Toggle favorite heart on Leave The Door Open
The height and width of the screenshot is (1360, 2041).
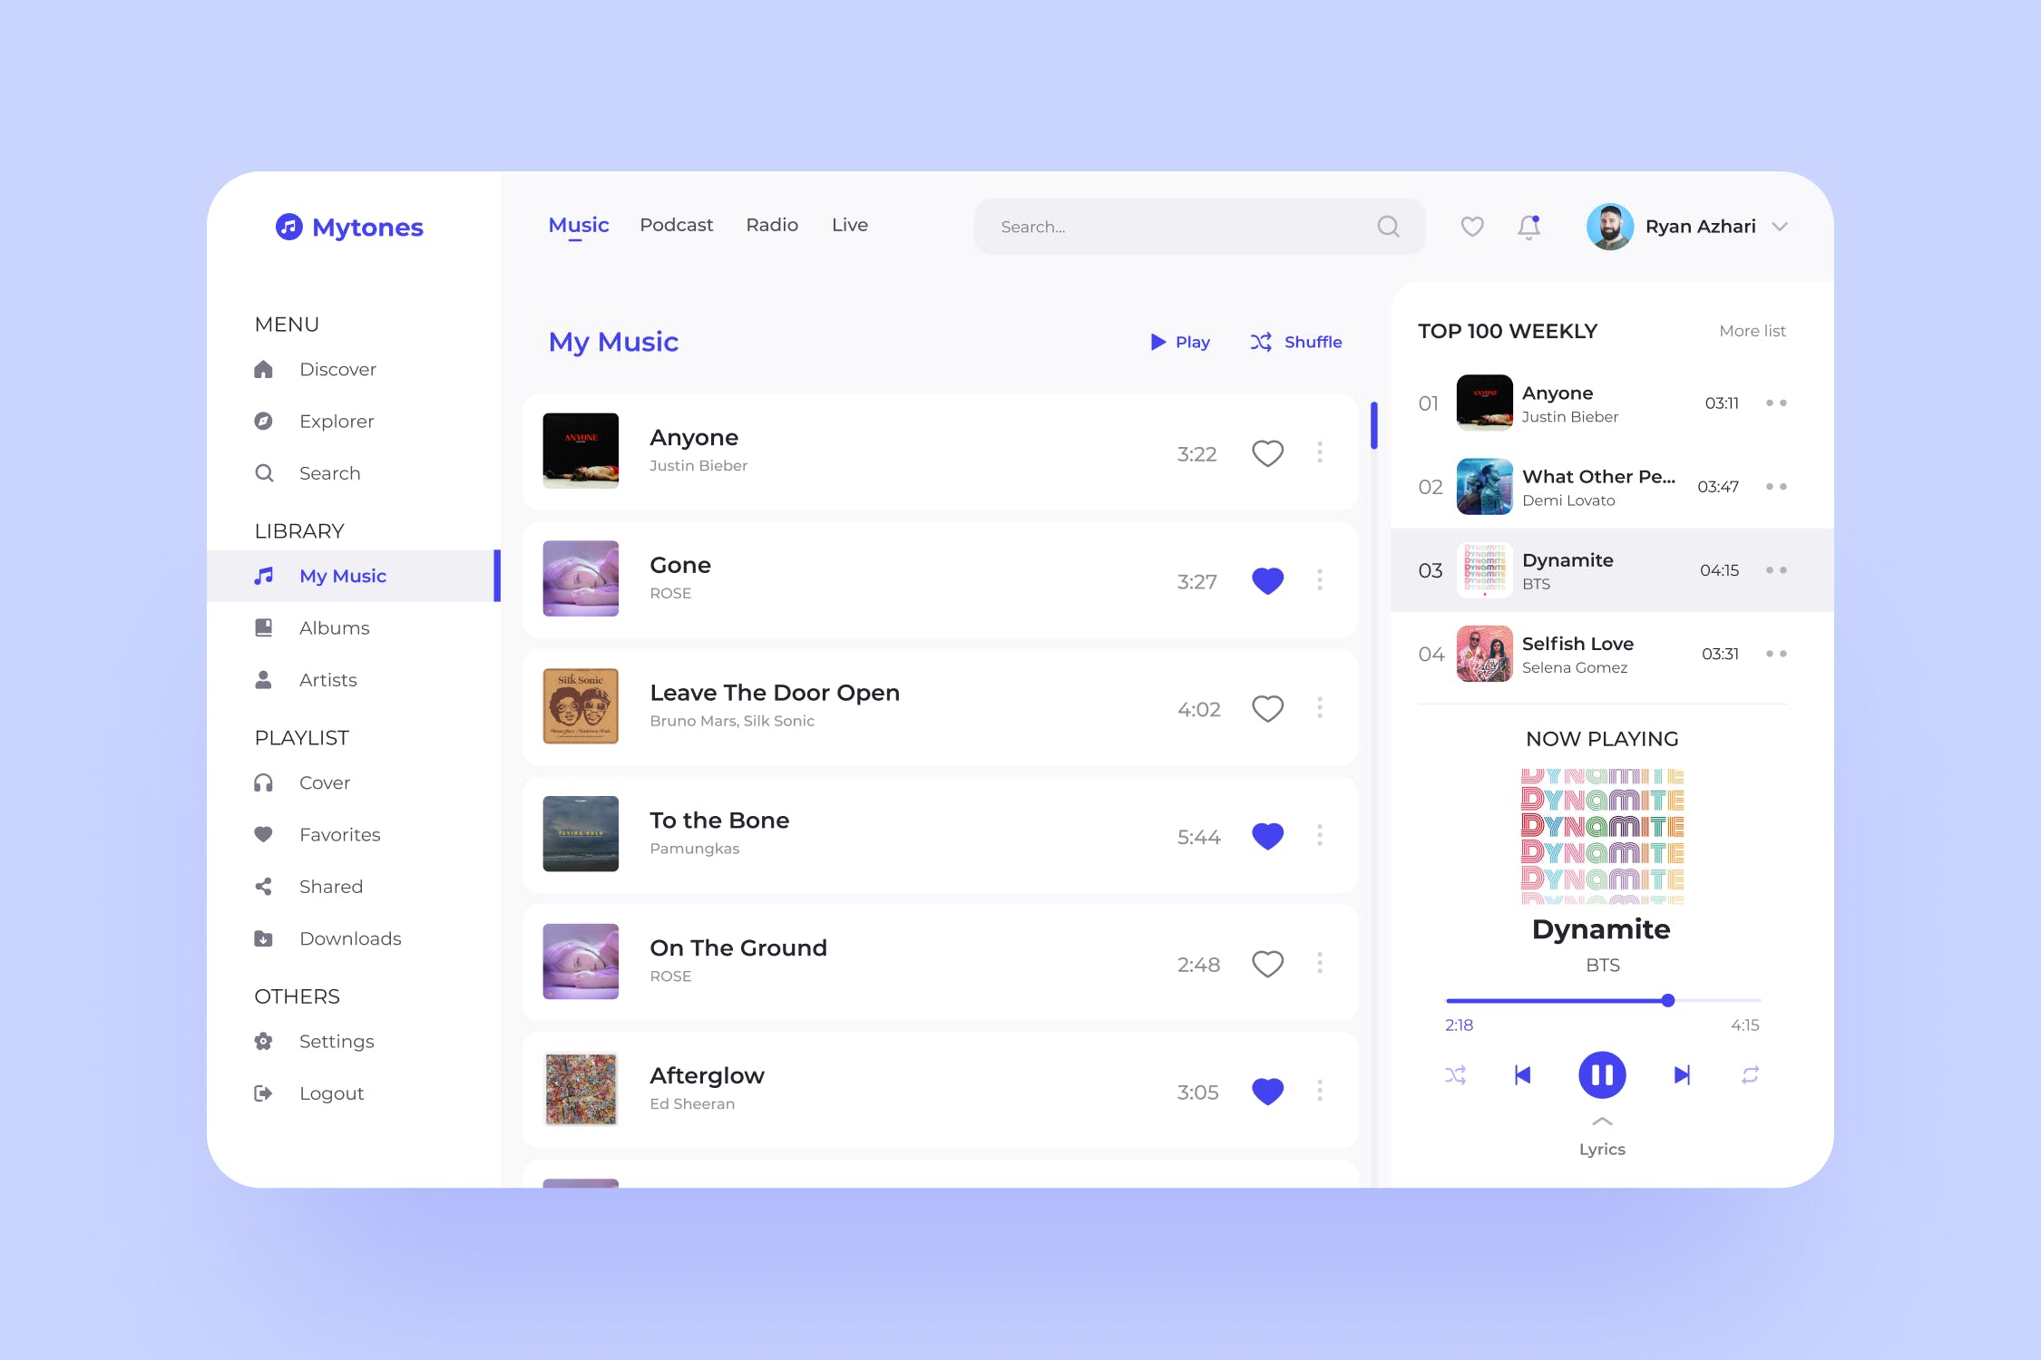pos(1268,705)
